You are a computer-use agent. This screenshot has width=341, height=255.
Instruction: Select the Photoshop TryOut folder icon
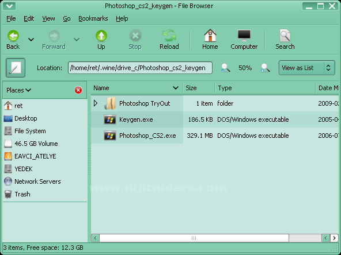click(110, 103)
